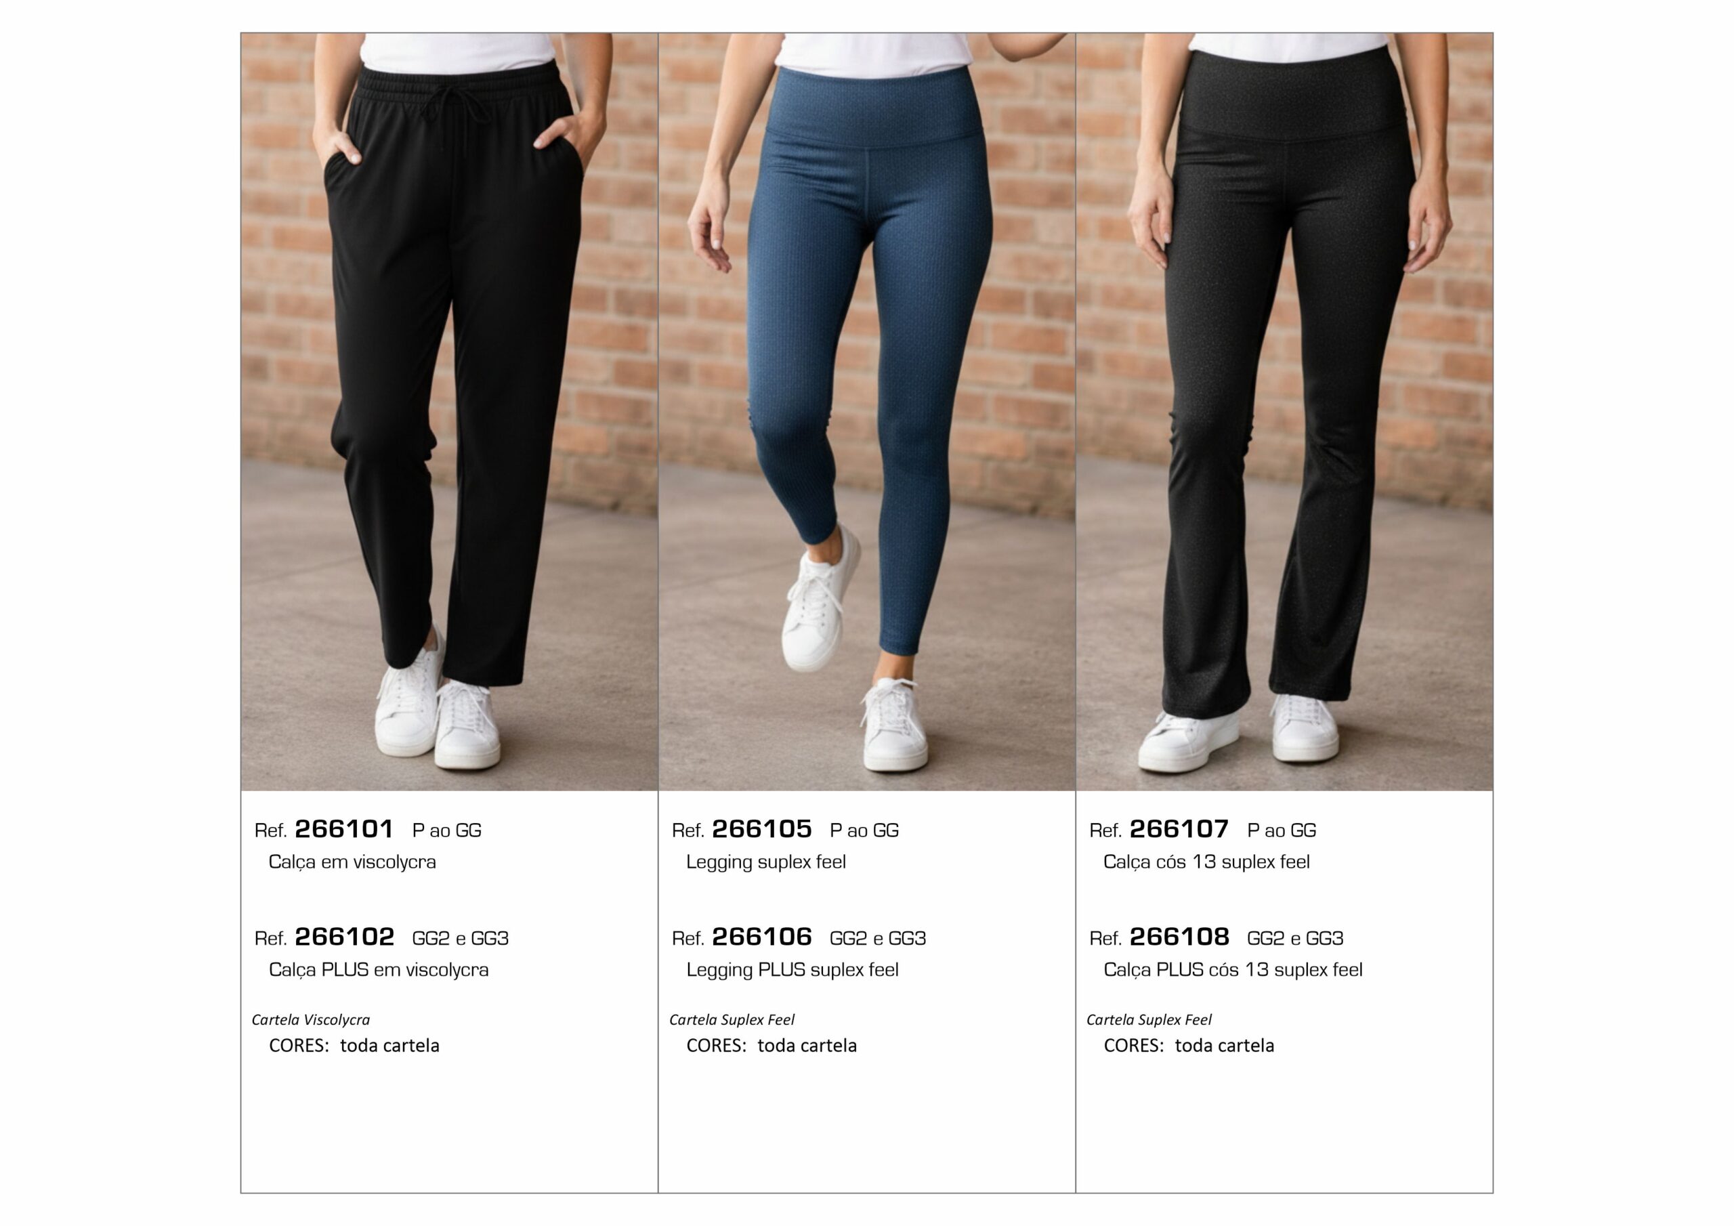Select reference number 266107
The width and height of the screenshot is (1734, 1226).
[x=1179, y=830]
